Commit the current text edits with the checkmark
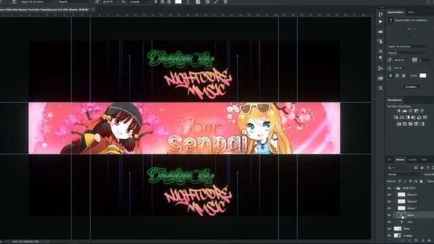 point(216,2)
